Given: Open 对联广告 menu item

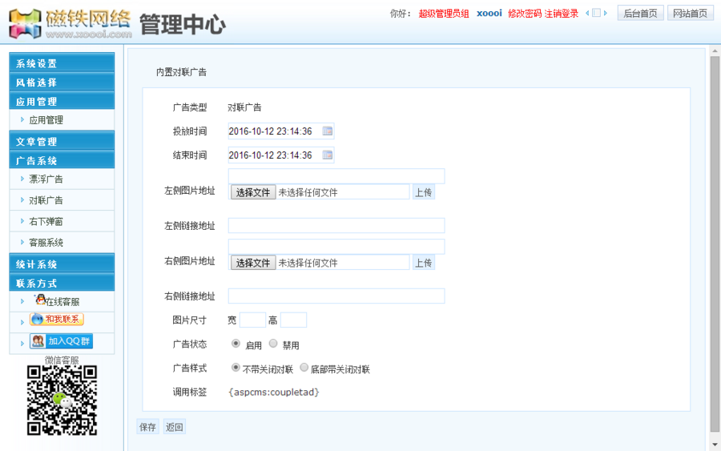Looking at the screenshot, I should (x=46, y=200).
